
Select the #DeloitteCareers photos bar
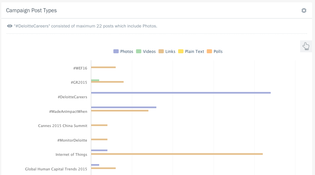(x=180, y=93)
